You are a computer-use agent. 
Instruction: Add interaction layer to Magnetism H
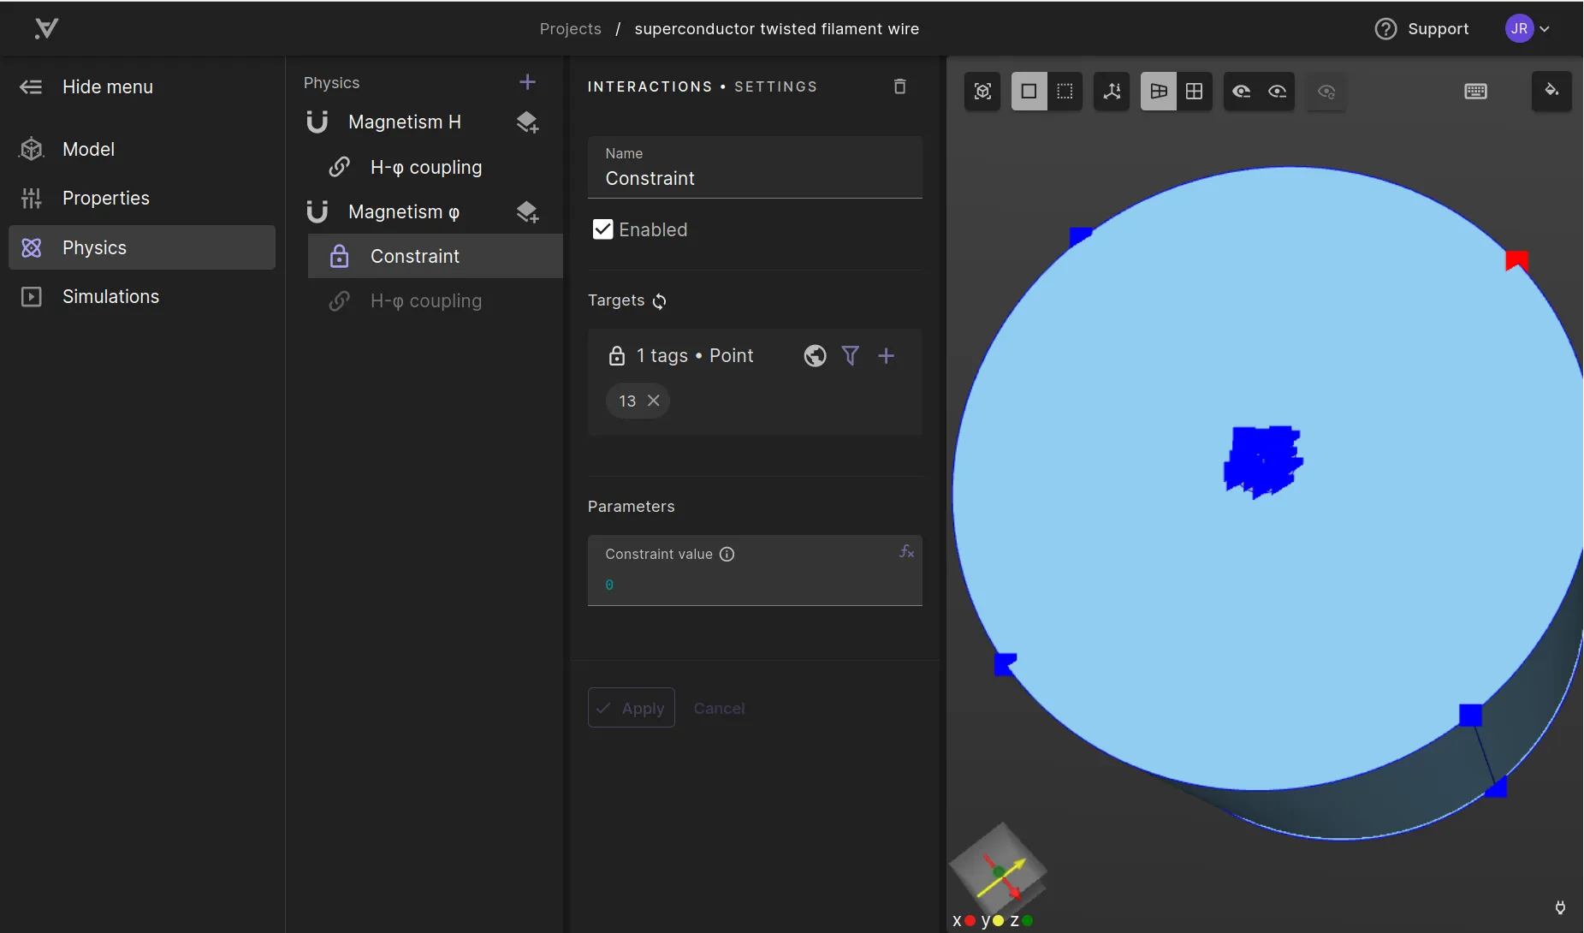click(x=527, y=122)
